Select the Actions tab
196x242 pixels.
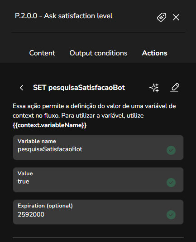click(x=154, y=53)
